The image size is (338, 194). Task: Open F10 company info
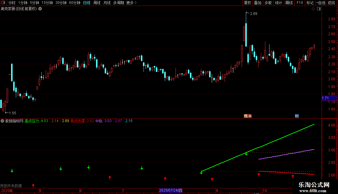300,3
